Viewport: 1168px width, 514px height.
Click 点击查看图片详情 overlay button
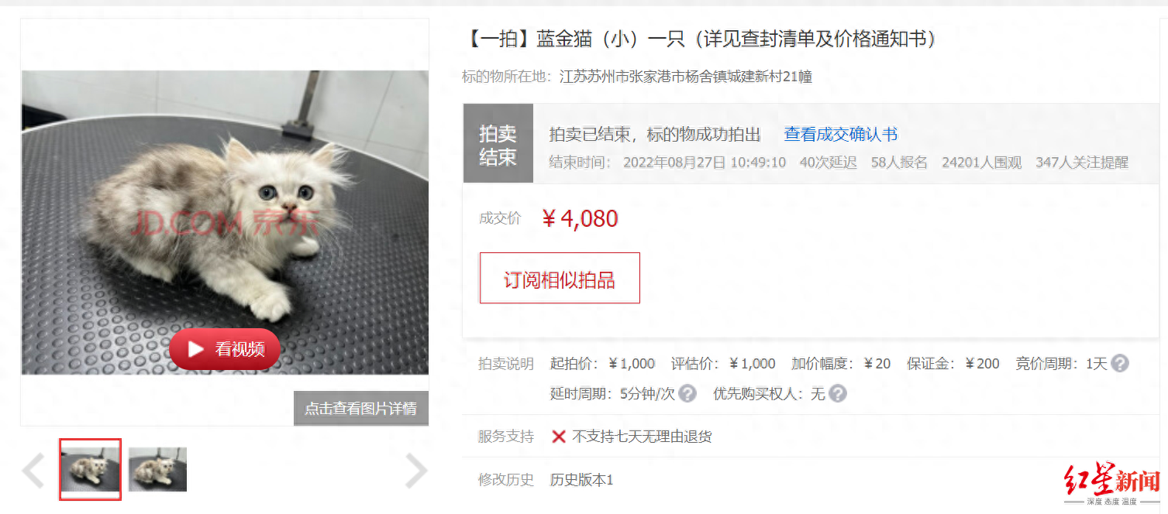[360, 408]
